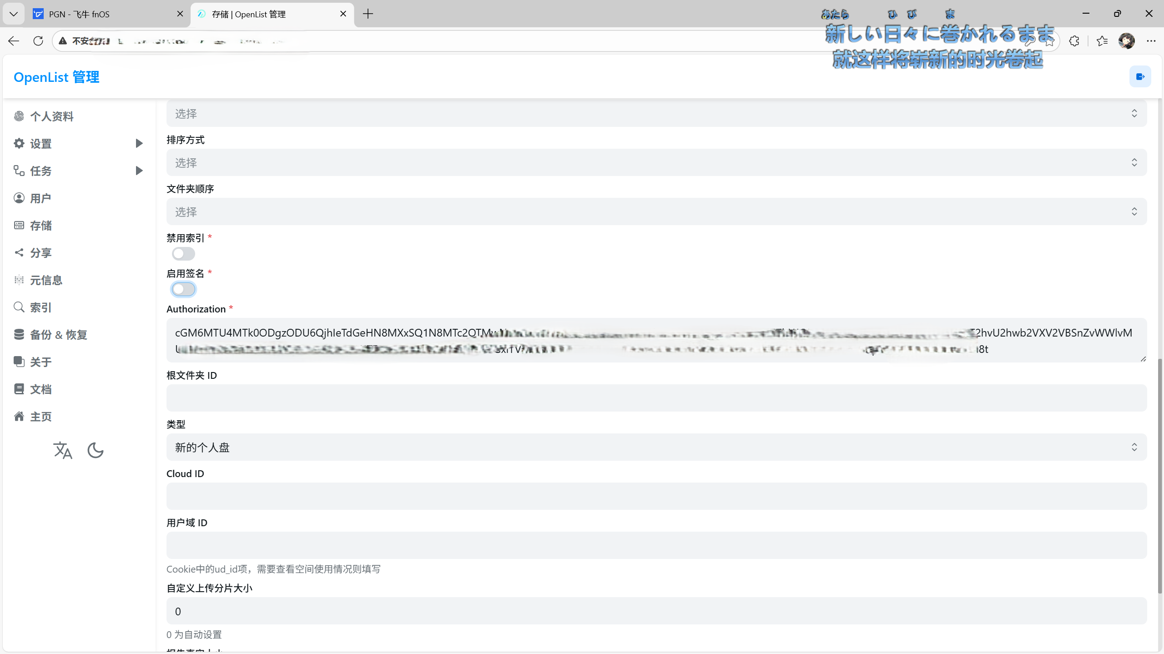Enable the 启用签名 switch
Viewport: 1164px width, 654px height.
(x=183, y=289)
